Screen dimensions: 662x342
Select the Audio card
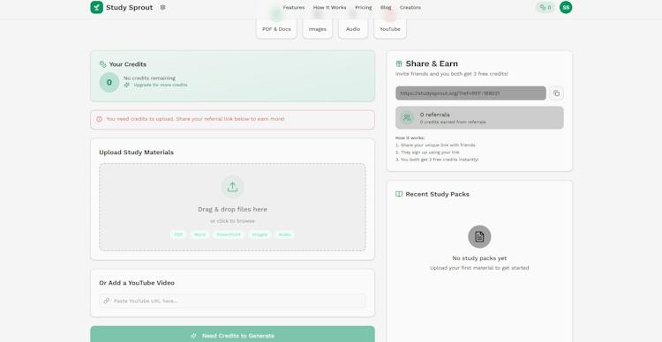[353, 28]
